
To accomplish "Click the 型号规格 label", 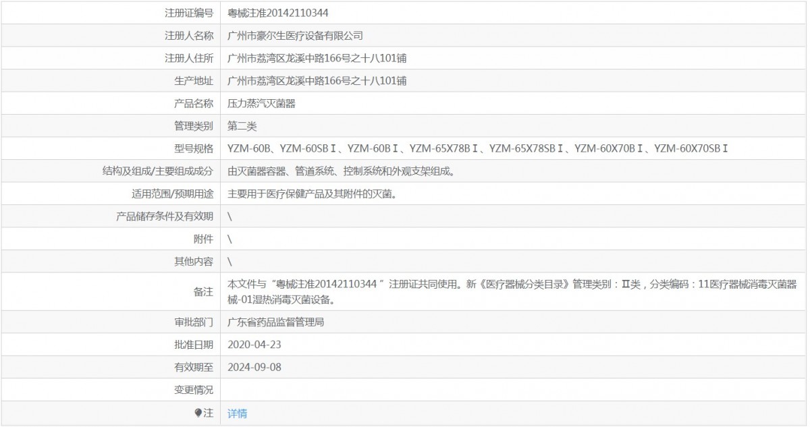I will point(194,148).
